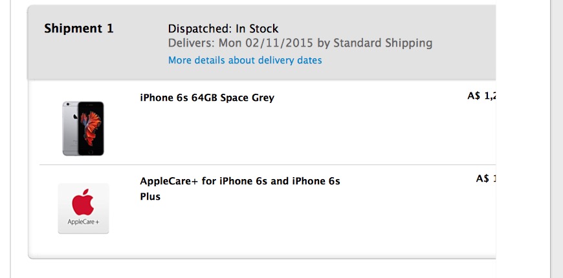Image resolution: width=563 pixels, height=278 pixels.
Task: Click the rear-facing Space Grey iPhone back
Action: pyautogui.click(x=70, y=128)
